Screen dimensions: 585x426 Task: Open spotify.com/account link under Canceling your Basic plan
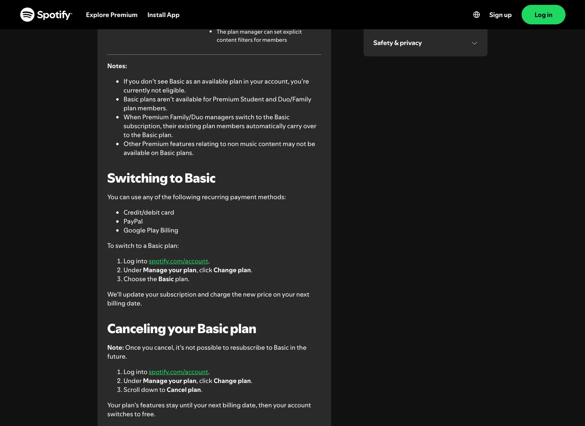click(178, 372)
